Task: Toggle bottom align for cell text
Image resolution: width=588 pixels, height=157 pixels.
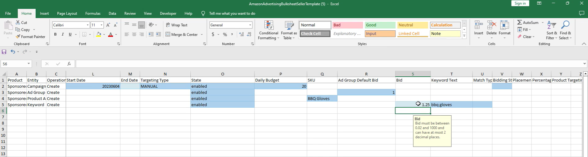Action: click(x=142, y=25)
